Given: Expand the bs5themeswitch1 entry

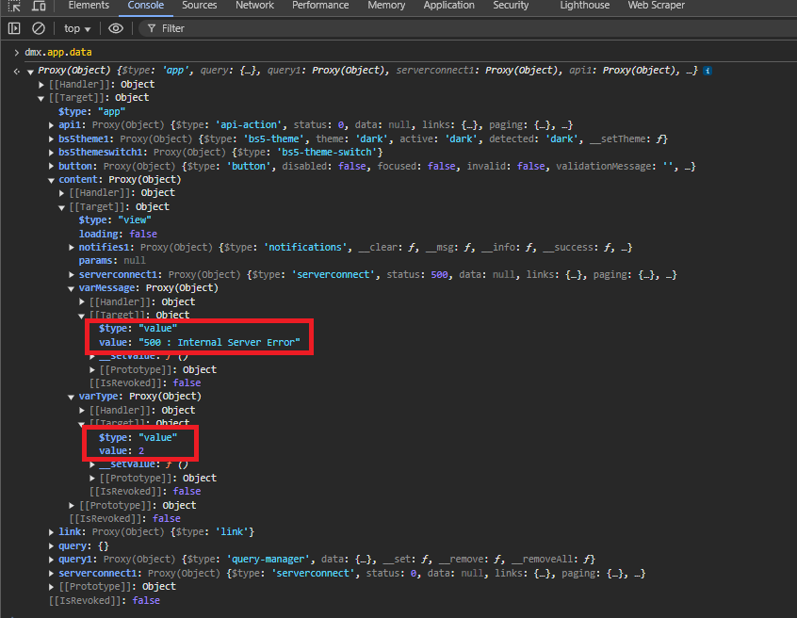Looking at the screenshot, I should (51, 152).
